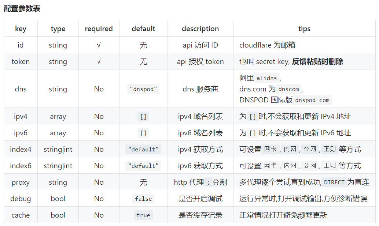
Task: Click the 'description' column header
Action: coord(200,29)
